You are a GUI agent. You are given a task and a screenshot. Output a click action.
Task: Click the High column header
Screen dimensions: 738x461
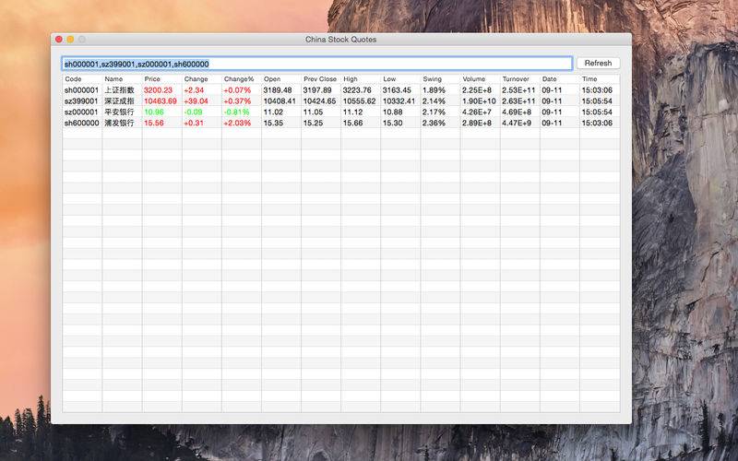coord(361,79)
